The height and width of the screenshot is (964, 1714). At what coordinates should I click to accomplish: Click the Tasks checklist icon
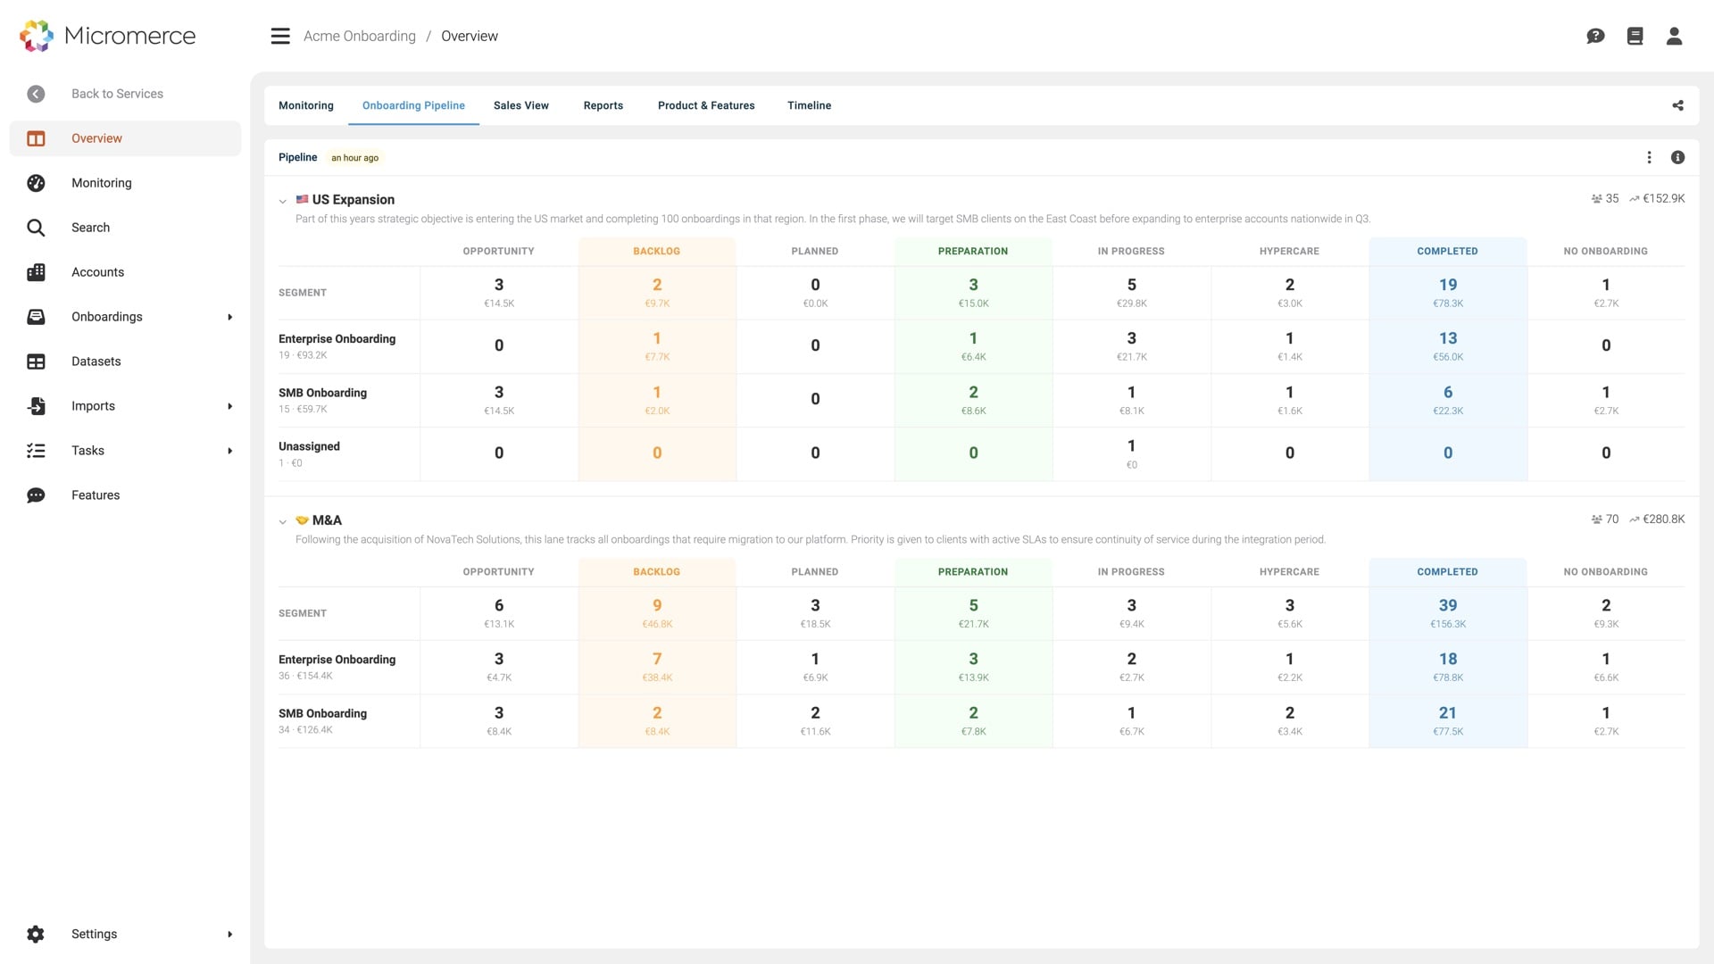coord(36,451)
